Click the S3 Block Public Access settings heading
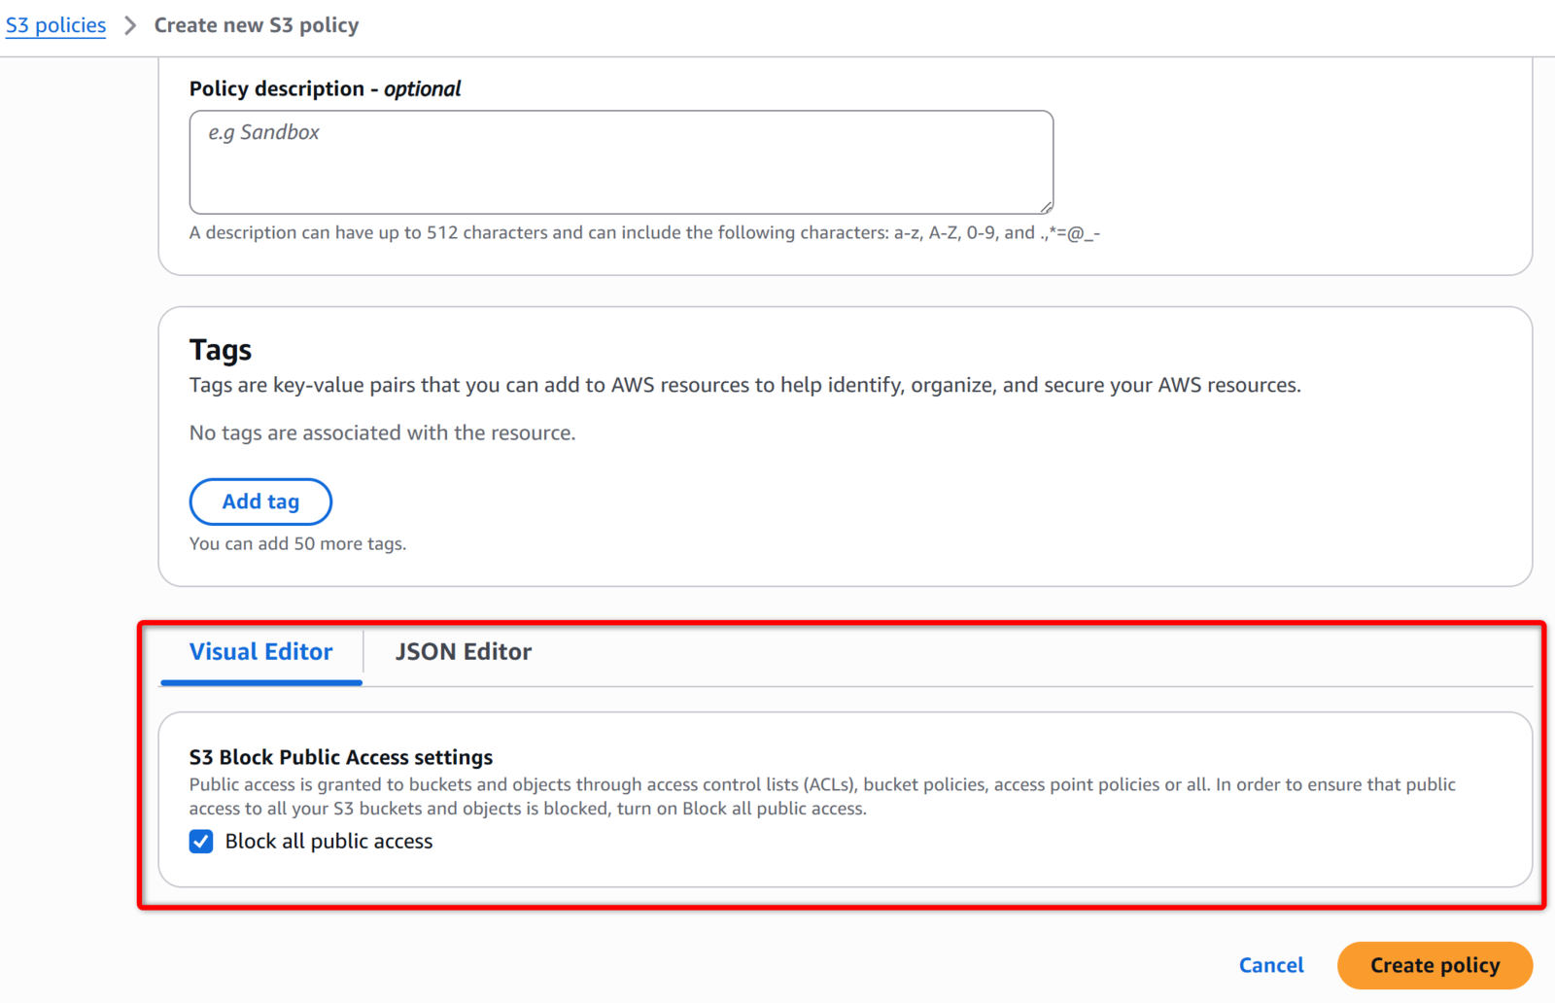 coord(341,757)
